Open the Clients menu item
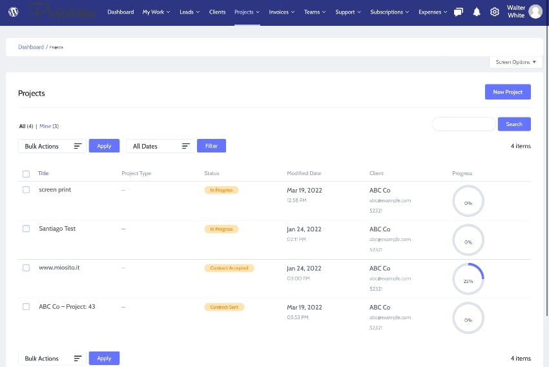Image resolution: width=549 pixels, height=367 pixels. pos(217,12)
